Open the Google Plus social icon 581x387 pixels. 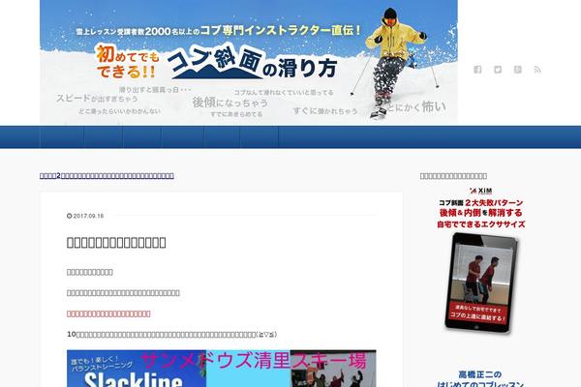click(x=518, y=70)
